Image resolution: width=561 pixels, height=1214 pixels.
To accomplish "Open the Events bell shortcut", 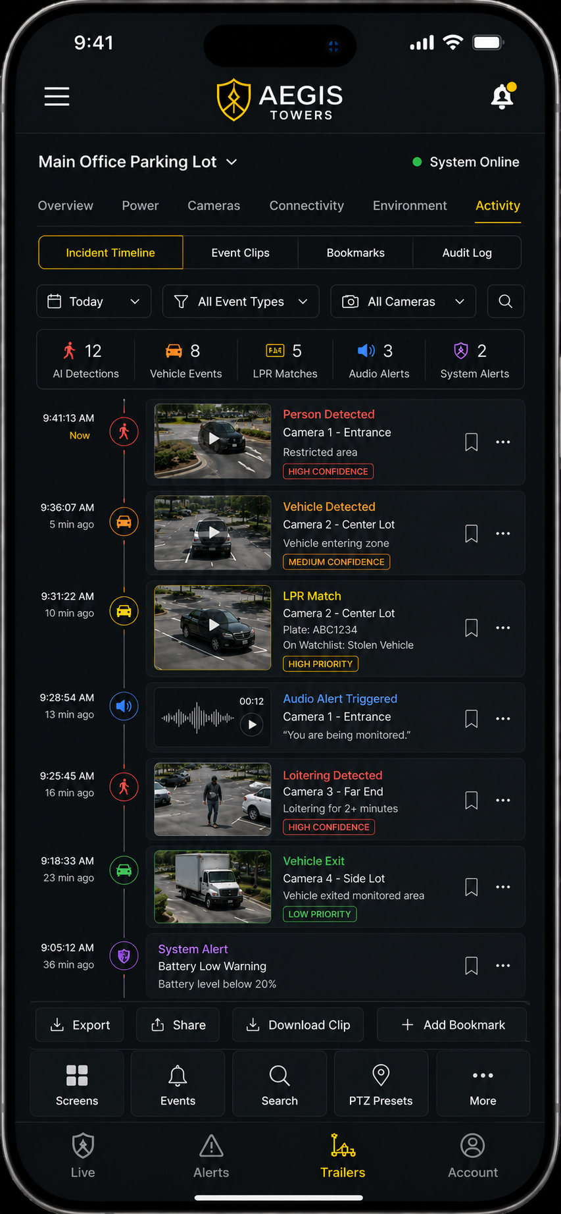I will pos(178,1084).
